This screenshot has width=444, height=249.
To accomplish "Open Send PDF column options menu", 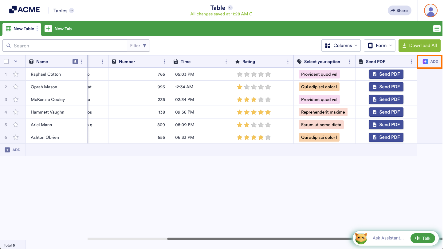I will tap(411, 62).
